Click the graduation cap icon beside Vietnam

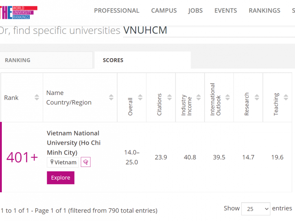click(x=86, y=162)
